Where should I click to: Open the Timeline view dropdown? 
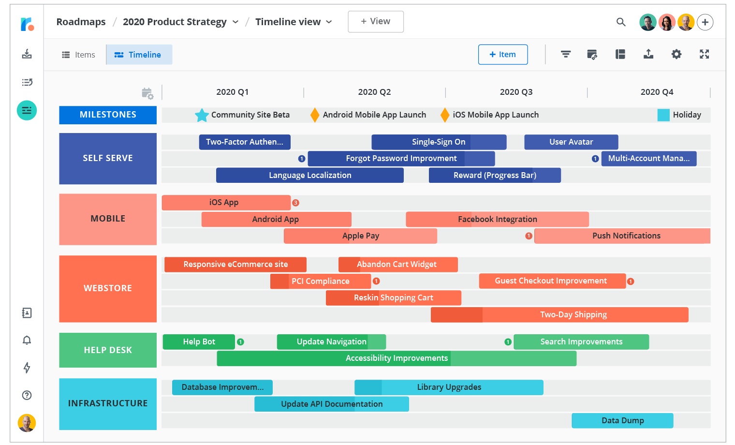329,22
